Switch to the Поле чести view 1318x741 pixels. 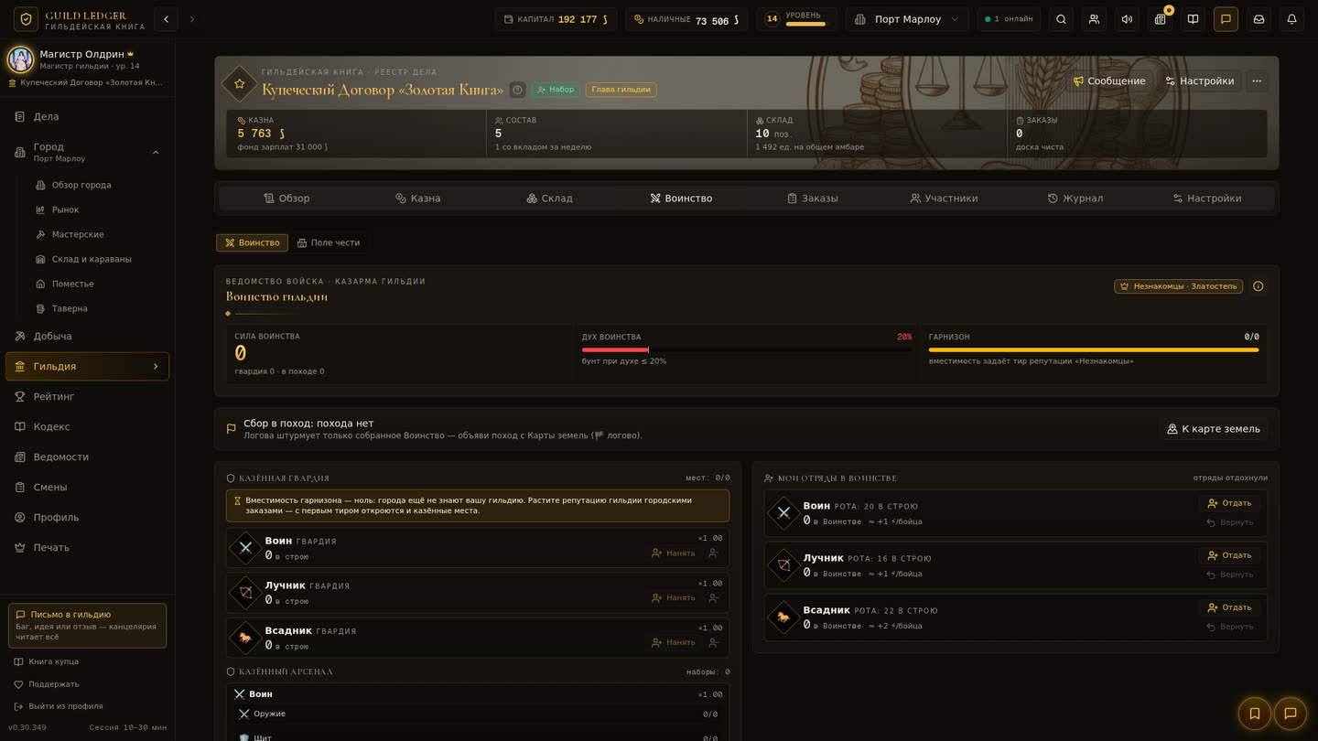pyautogui.click(x=328, y=242)
